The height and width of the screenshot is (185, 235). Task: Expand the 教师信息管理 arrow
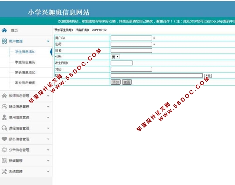pos(48,96)
